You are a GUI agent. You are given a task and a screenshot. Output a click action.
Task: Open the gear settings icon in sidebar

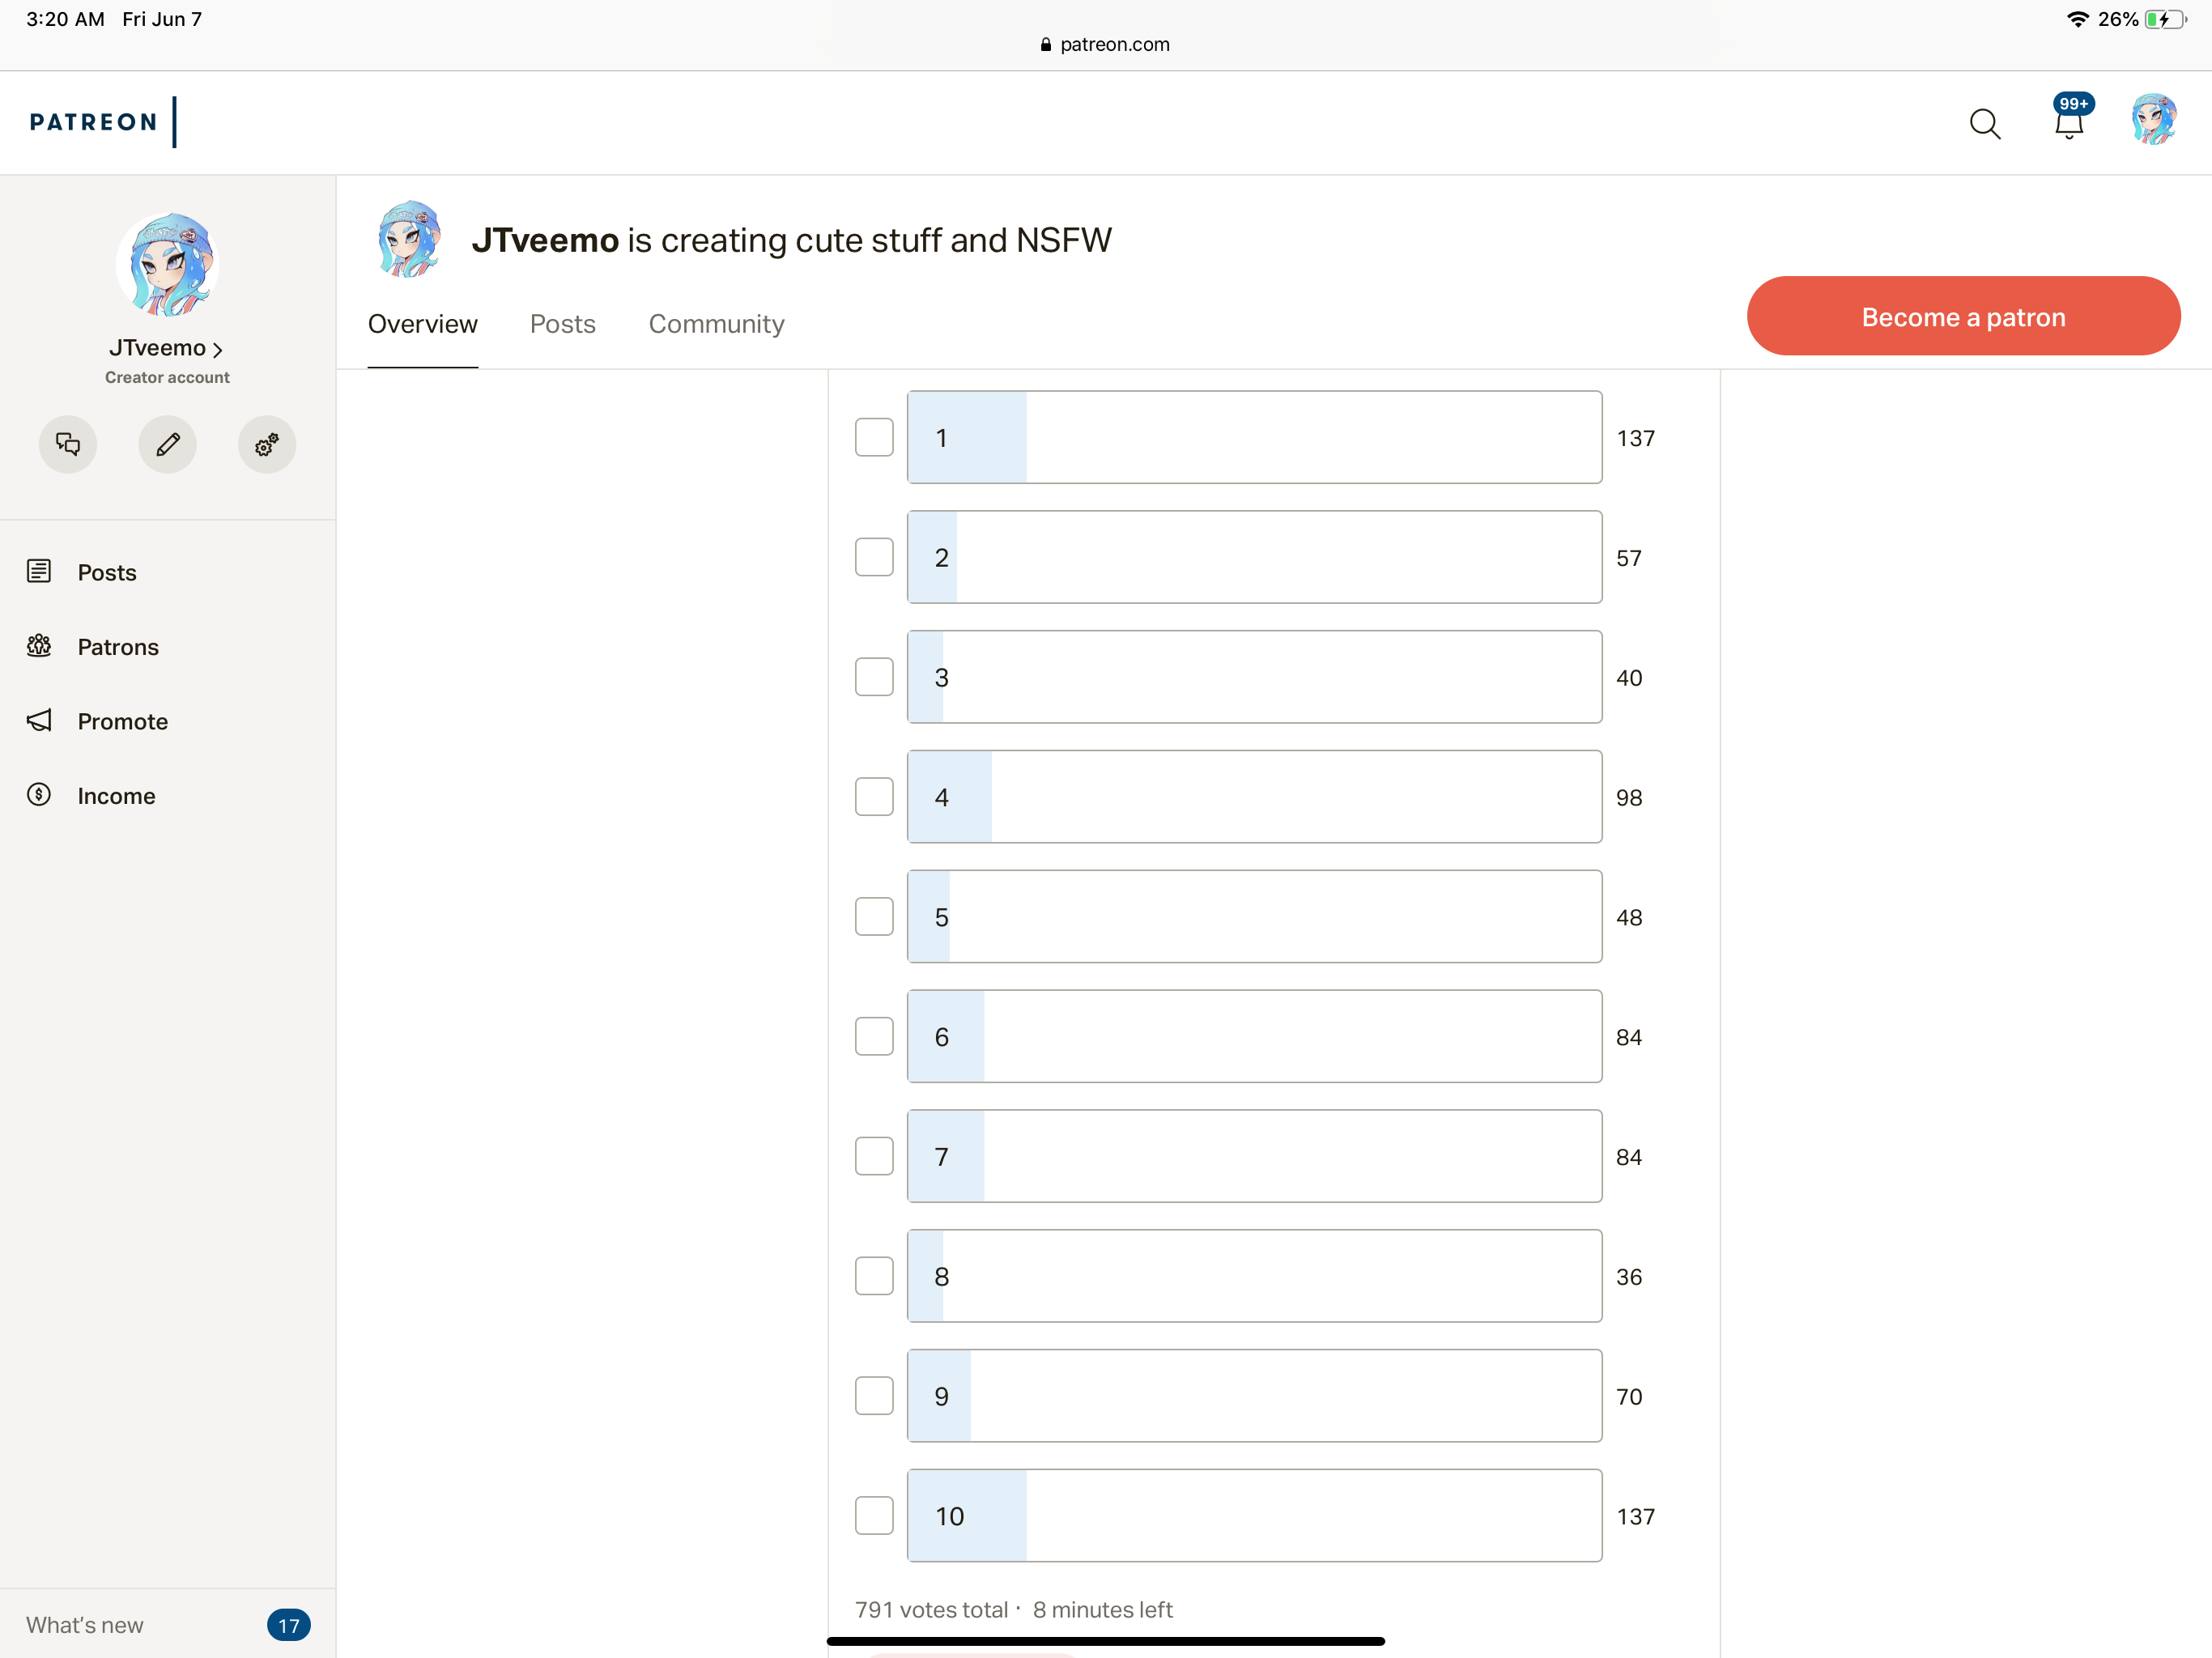tap(266, 444)
